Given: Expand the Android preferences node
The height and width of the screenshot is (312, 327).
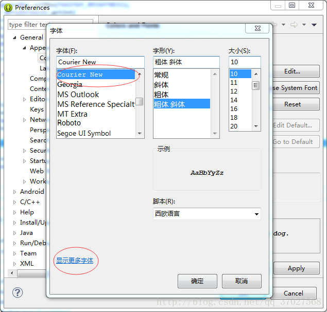Looking at the screenshot, I should [x=14, y=192].
